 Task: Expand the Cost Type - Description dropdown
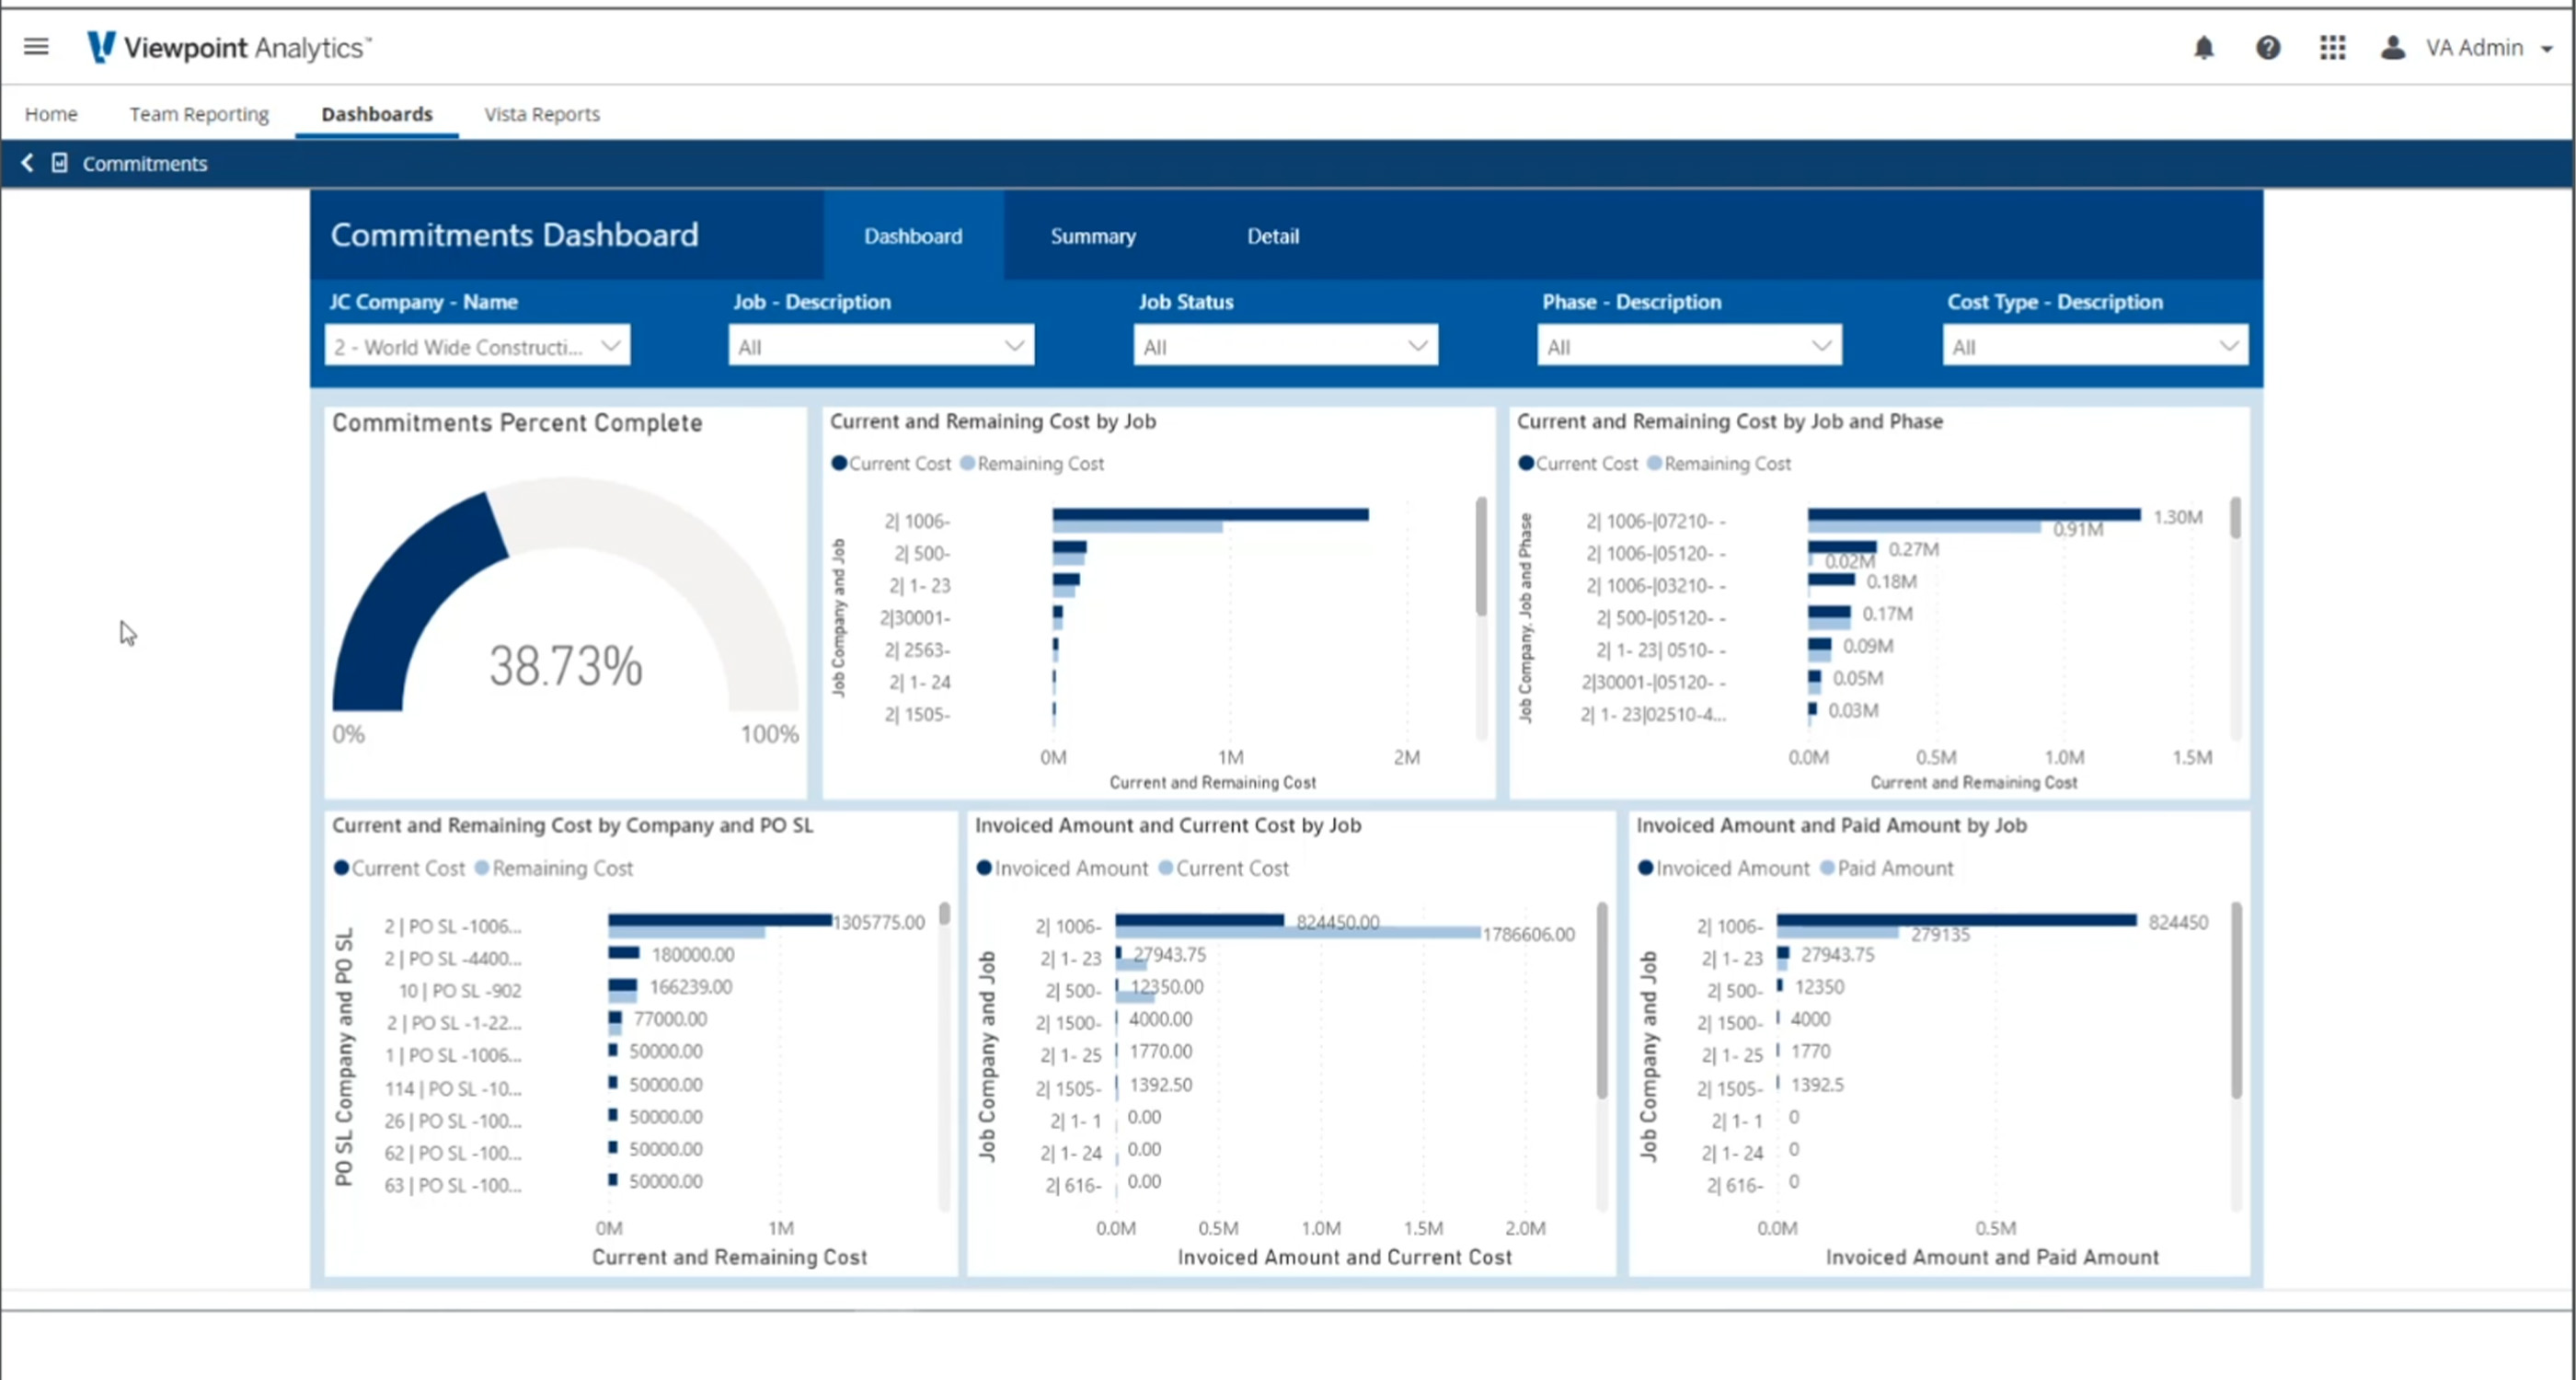[2094, 346]
